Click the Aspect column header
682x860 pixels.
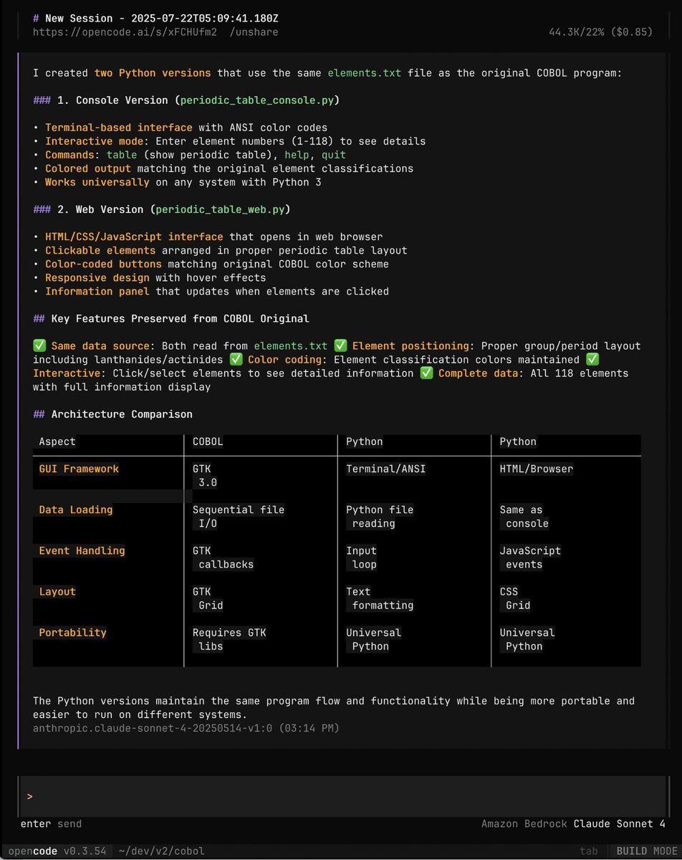point(57,441)
